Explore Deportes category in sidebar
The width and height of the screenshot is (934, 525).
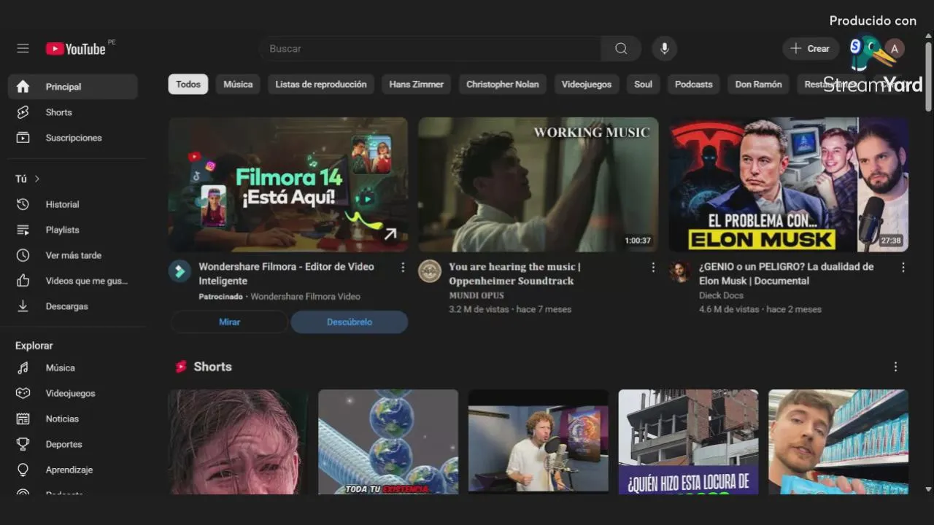72,444
